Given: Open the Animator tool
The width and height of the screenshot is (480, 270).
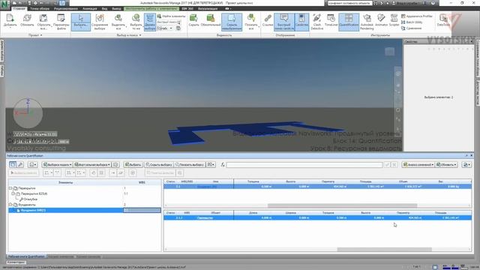Looking at the screenshot, I should (381, 20).
